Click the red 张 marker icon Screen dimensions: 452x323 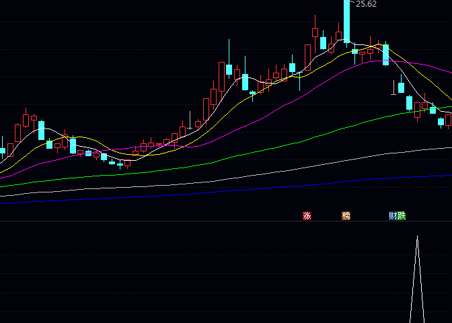coord(307,216)
